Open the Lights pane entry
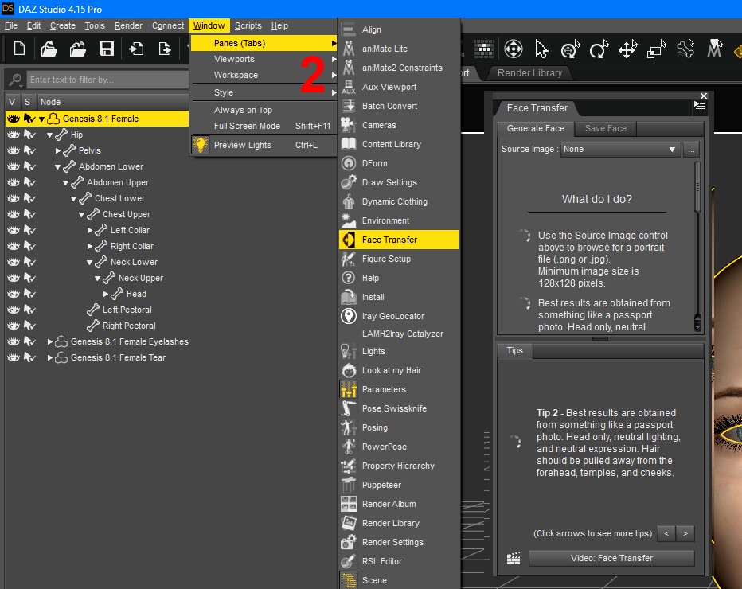Image resolution: width=742 pixels, height=589 pixels. tap(399, 351)
